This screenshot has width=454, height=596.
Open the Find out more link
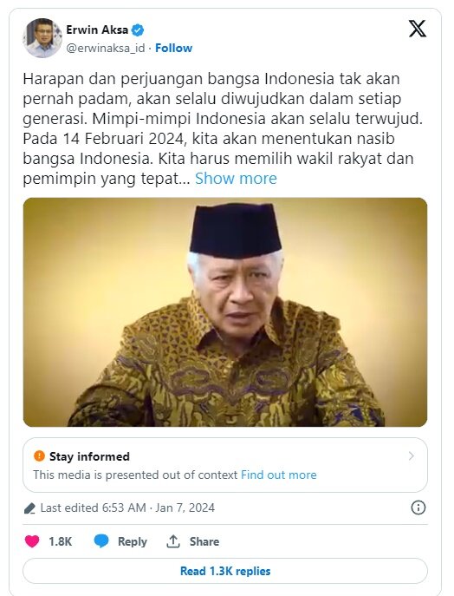(279, 475)
